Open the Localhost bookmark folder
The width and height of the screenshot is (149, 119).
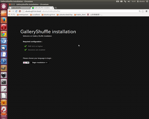[x=35, y=15]
